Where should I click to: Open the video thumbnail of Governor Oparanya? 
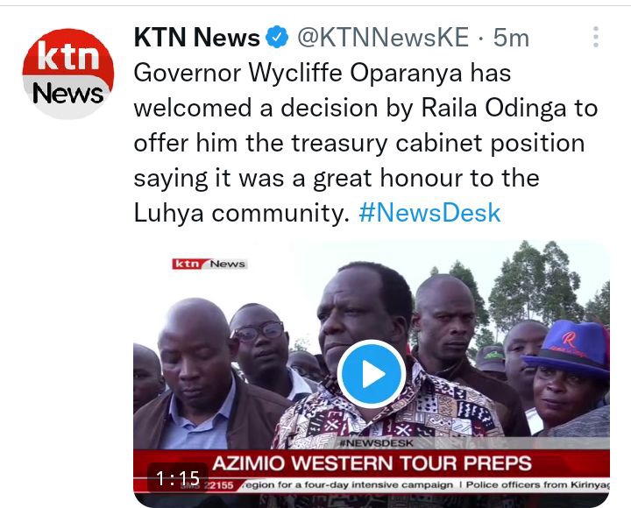[x=371, y=374]
